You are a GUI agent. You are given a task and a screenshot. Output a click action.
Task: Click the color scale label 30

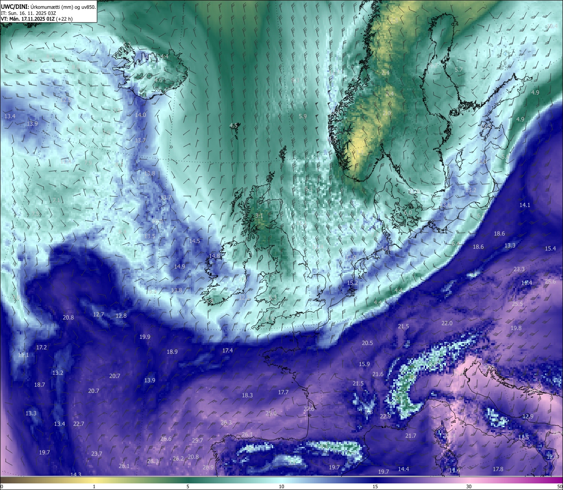tap(469, 486)
